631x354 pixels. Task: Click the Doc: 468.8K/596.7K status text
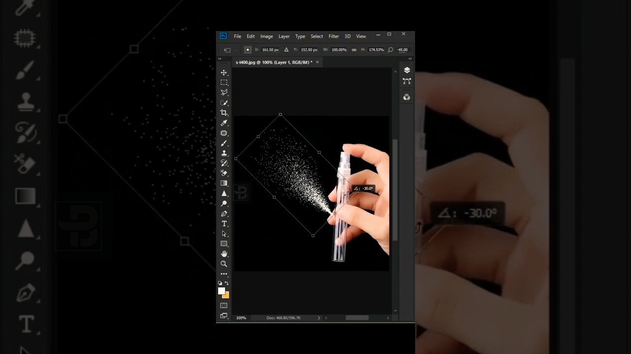pos(283,318)
